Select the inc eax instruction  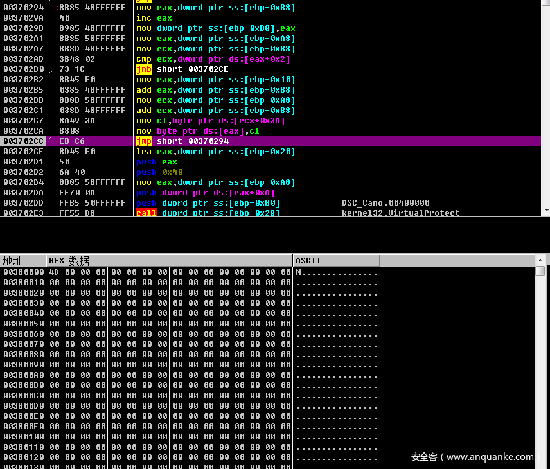(x=153, y=18)
